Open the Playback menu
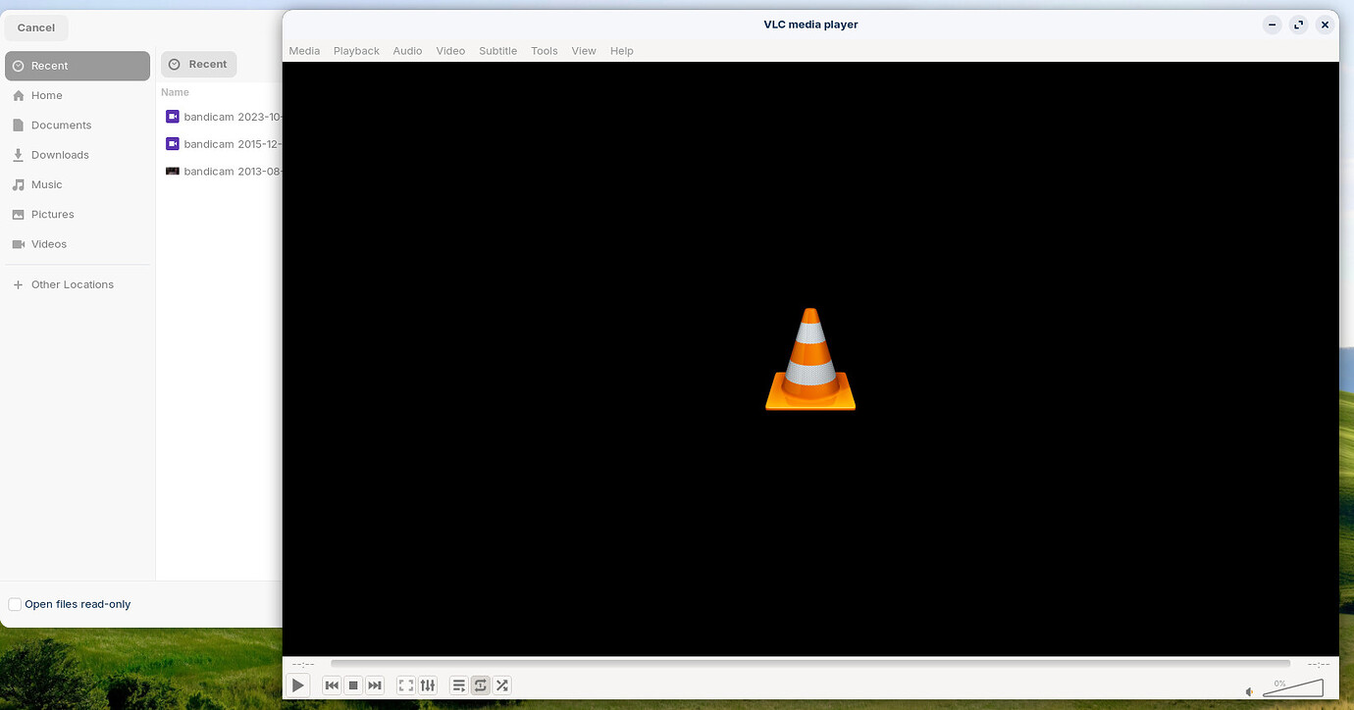 356,50
